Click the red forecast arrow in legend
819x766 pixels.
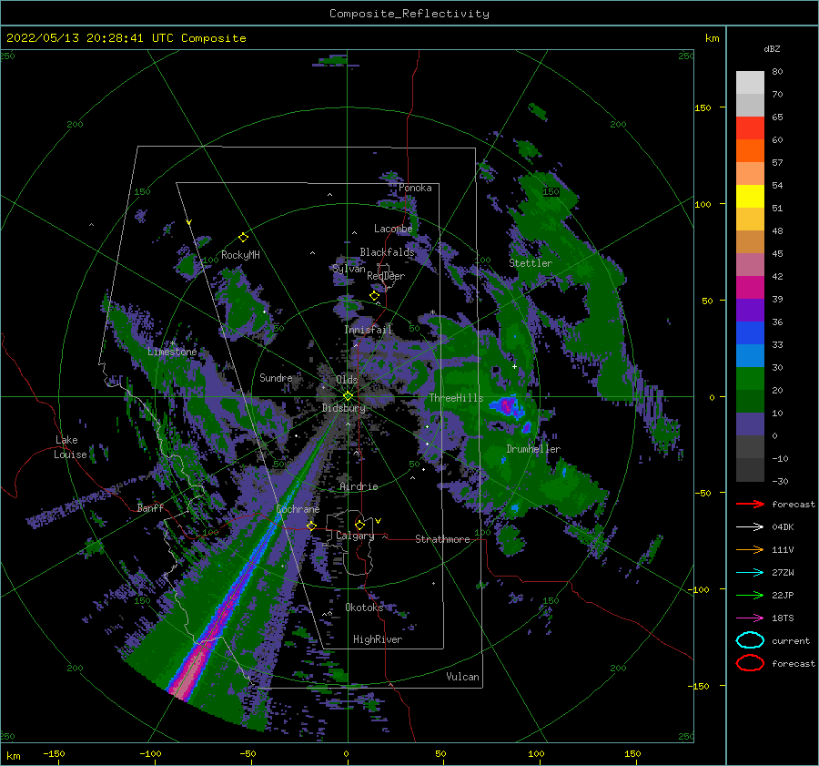[x=750, y=504]
